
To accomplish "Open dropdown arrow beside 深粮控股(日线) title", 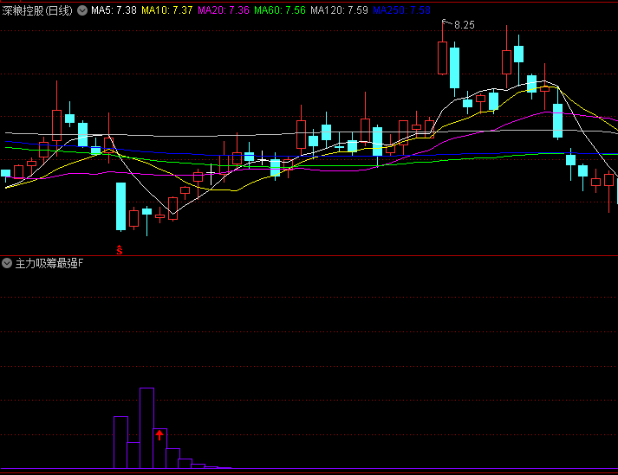I will coord(82,10).
